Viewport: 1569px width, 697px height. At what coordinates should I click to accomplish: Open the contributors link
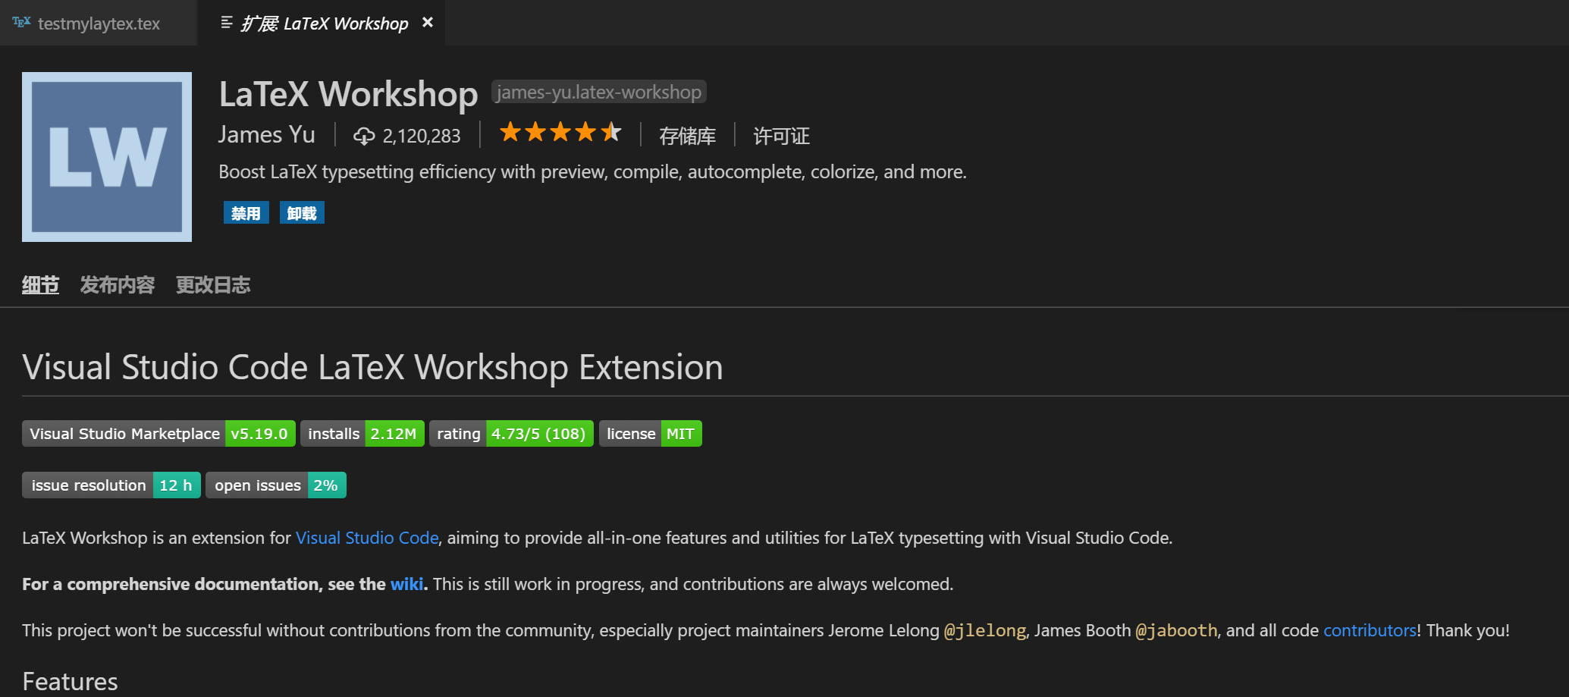click(1368, 630)
